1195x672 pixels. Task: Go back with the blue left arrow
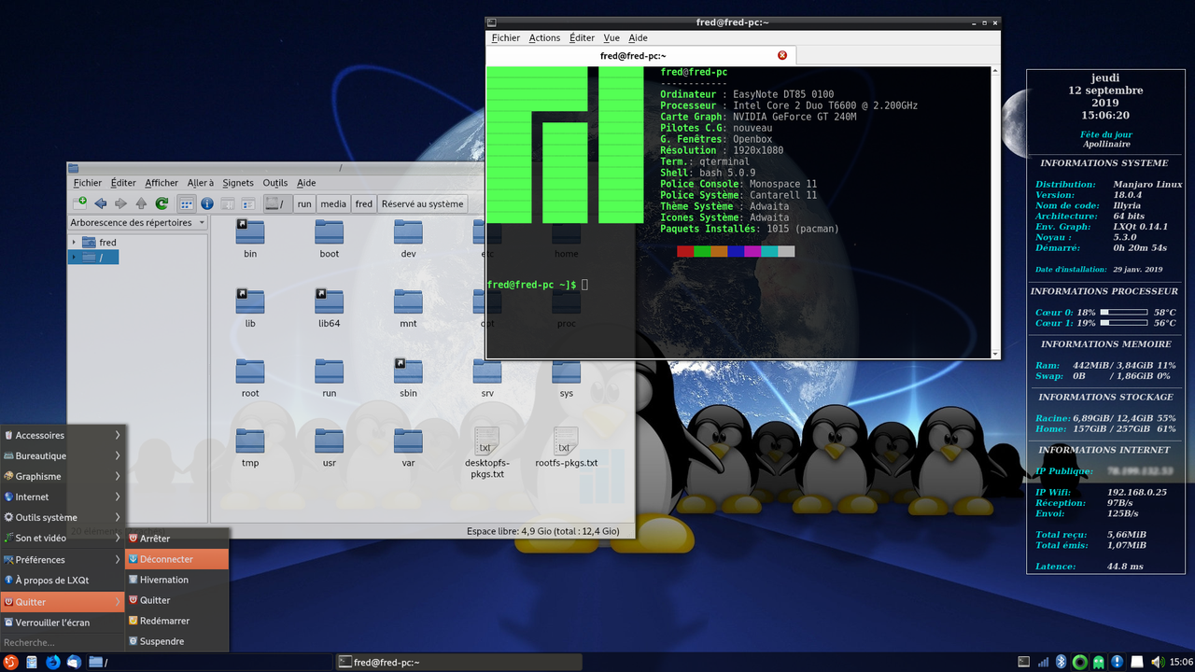point(101,203)
